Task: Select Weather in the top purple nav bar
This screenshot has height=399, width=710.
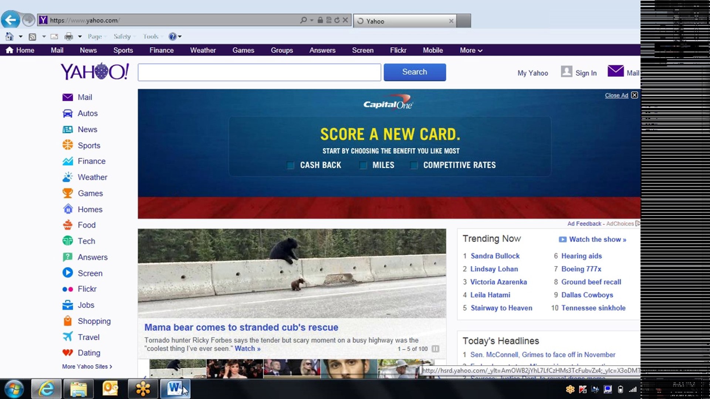Action: [203, 50]
